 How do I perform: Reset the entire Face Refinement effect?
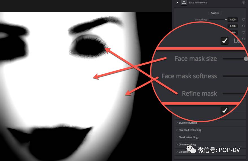point(243,3)
